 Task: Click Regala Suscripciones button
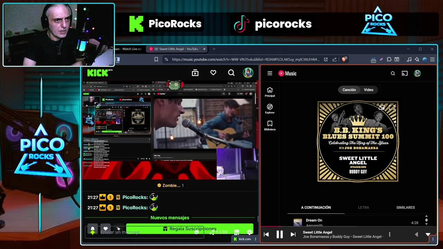click(190, 229)
